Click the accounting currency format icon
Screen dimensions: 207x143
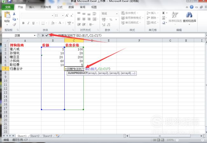(103, 20)
